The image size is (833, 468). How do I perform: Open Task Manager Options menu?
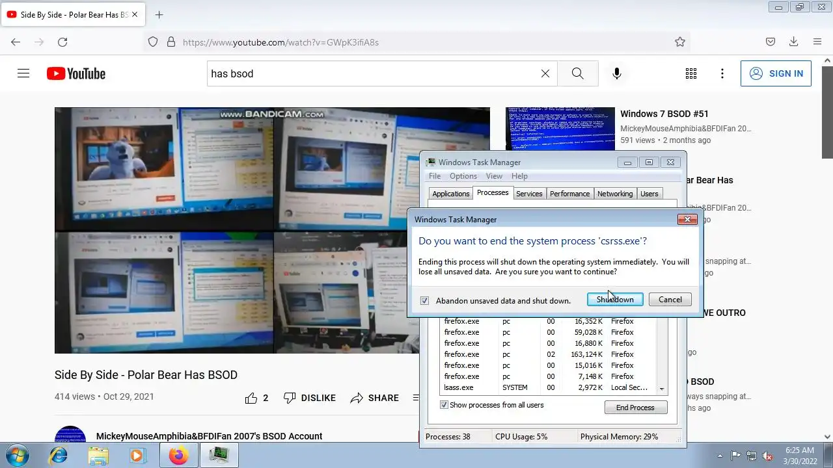[463, 176]
